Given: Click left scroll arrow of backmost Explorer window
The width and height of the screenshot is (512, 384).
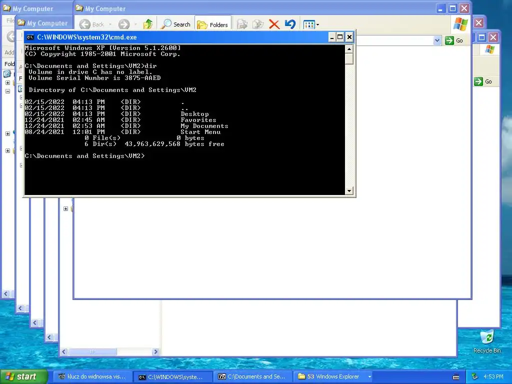Looking at the screenshot, I should [5, 294].
